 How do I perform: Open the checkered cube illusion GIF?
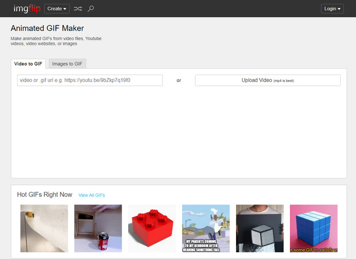[x=260, y=228]
